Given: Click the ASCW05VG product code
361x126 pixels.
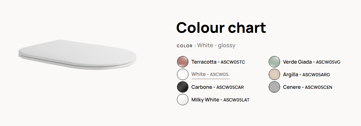Looking at the screenshot, I should click(x=328, y=62).
